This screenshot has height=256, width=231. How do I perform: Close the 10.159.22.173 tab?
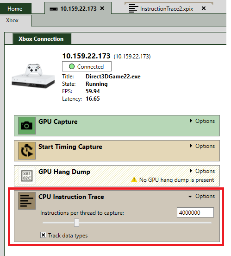click(102, 8)
